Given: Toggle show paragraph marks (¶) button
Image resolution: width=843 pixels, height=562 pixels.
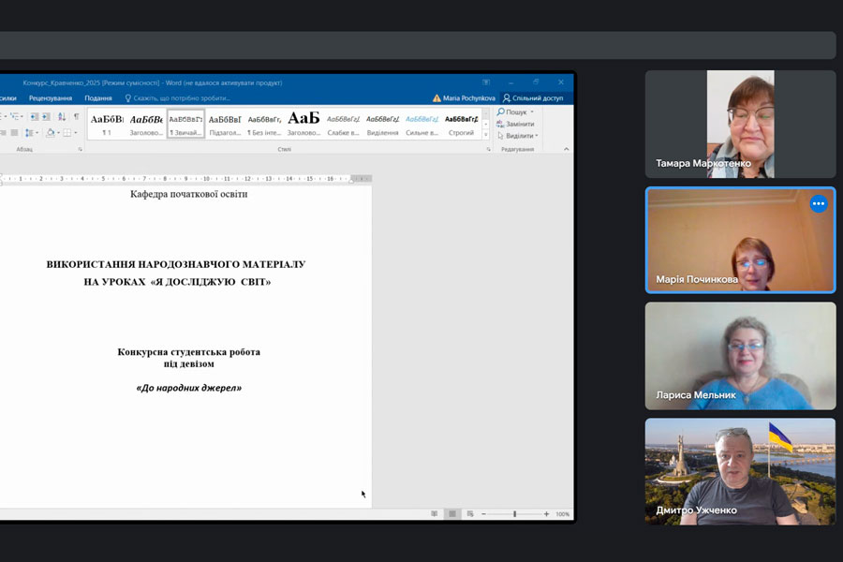Looking at the screenshot, I should point(76,117).
